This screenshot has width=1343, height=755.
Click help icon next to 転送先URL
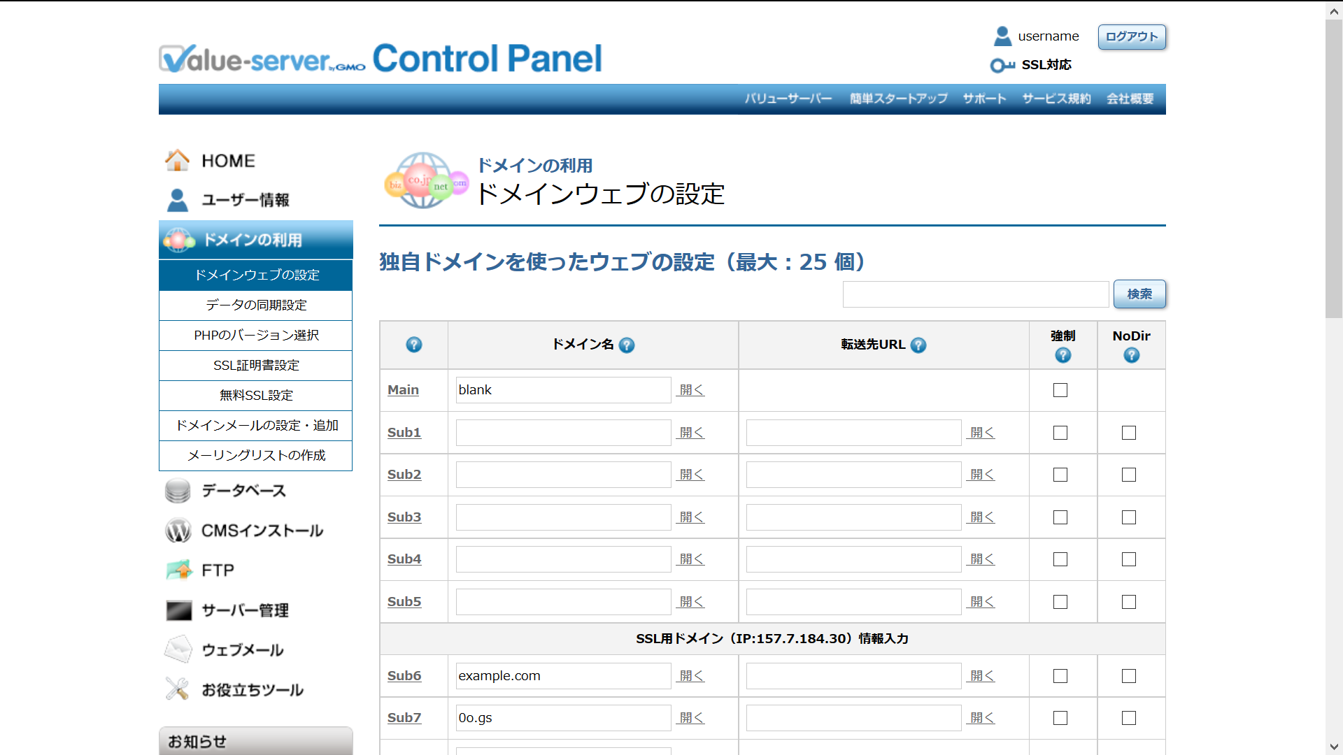click(918, 345)
